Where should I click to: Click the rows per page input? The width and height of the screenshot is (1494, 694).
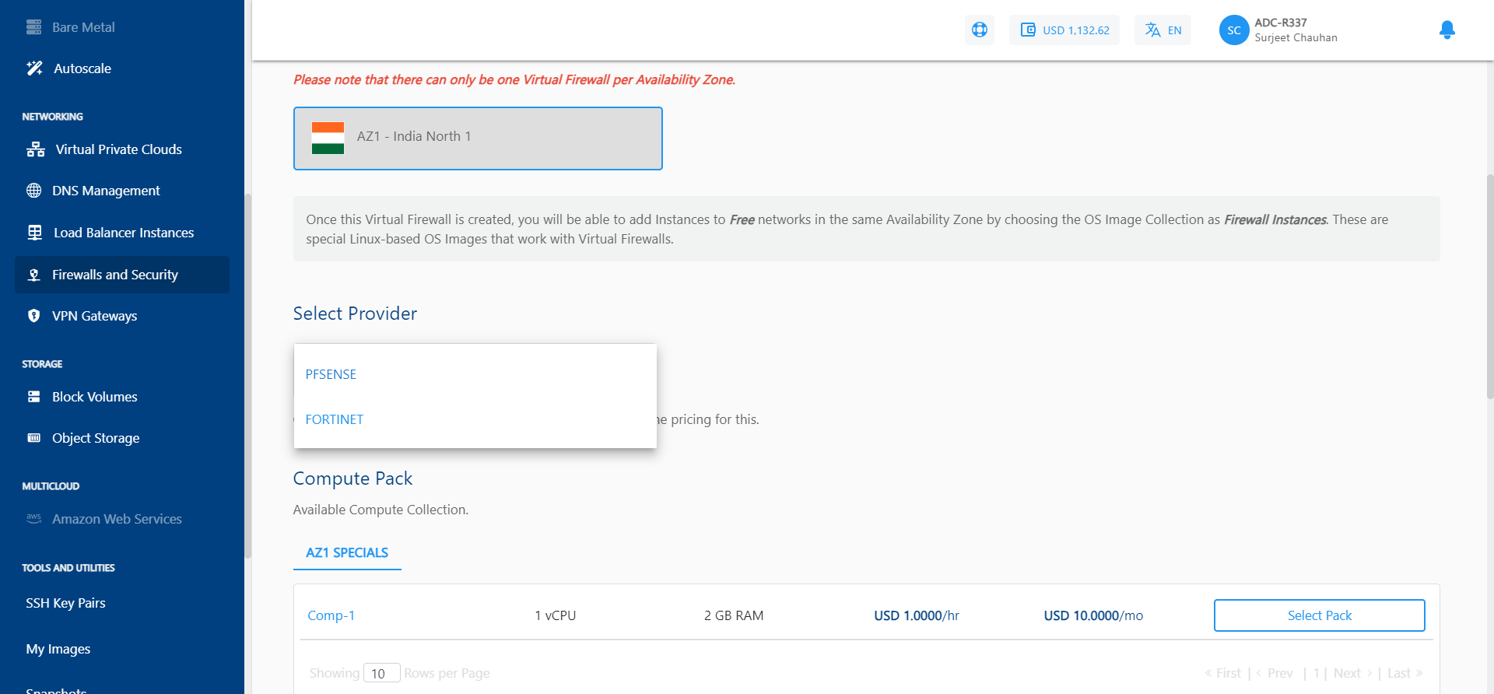pyautogui.click(x=381, y=673)
